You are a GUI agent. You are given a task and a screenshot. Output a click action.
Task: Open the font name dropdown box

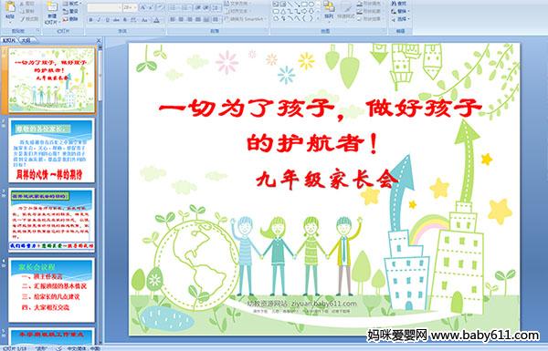(x=104, y=7)
